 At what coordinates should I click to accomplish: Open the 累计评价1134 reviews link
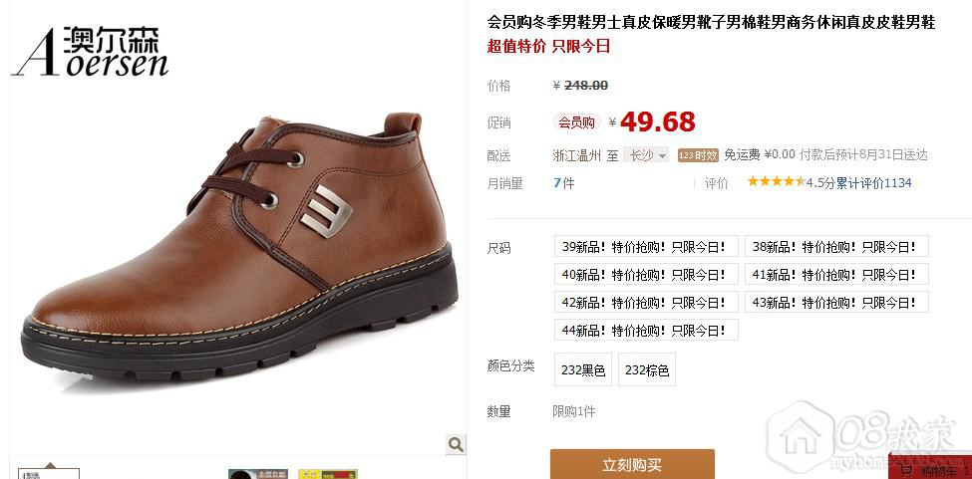(x=874, y=183)
